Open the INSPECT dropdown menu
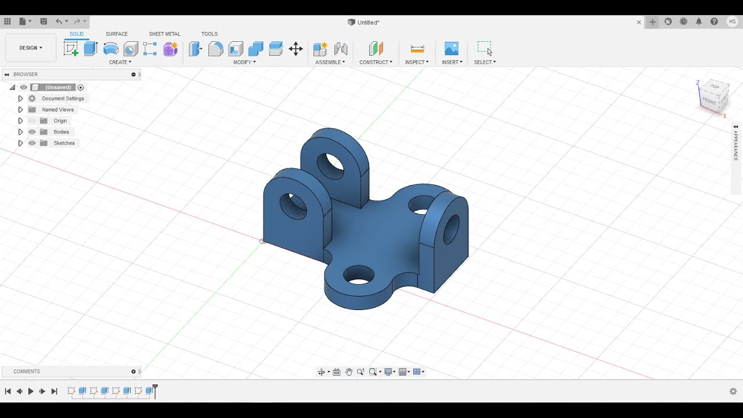 (417, 62)
